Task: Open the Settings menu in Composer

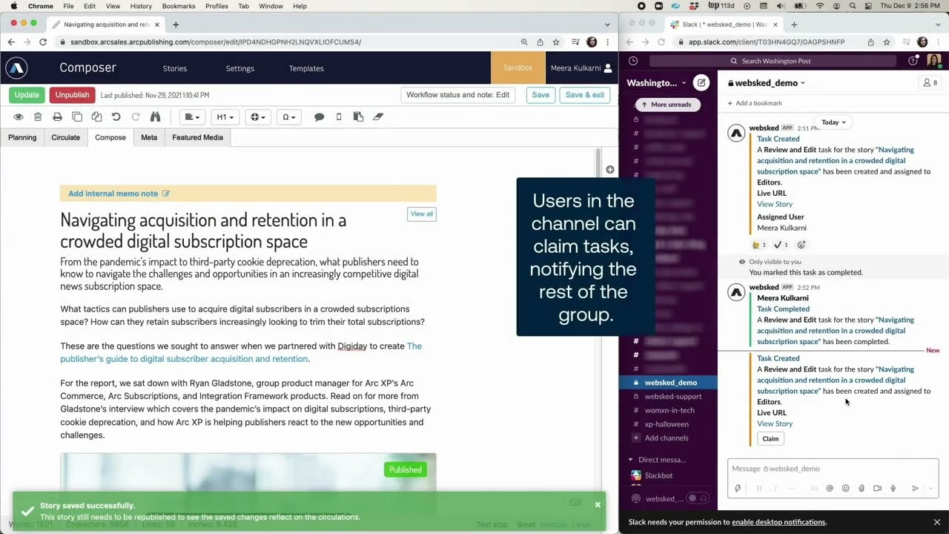Action: coord(240,68)
